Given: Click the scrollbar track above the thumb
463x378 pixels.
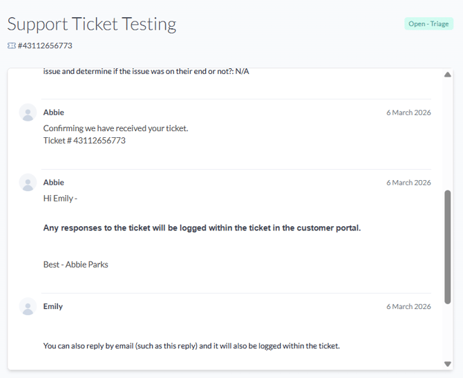Looking at the screenshot, I should tap(447, 131).
